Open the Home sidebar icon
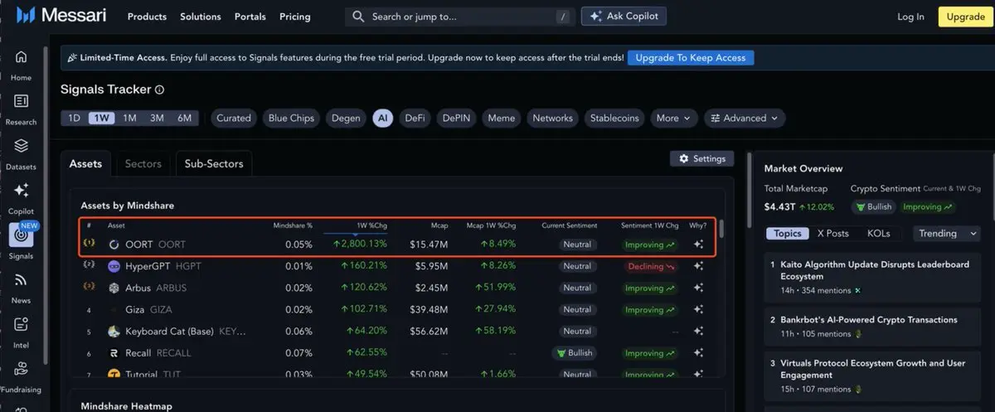This screenshot has height=412, width=995. 21,57
